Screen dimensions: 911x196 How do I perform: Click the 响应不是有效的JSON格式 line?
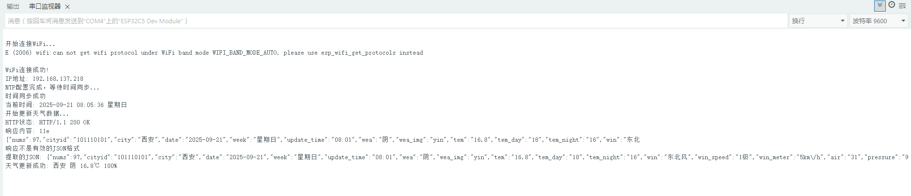coord(42,149)
